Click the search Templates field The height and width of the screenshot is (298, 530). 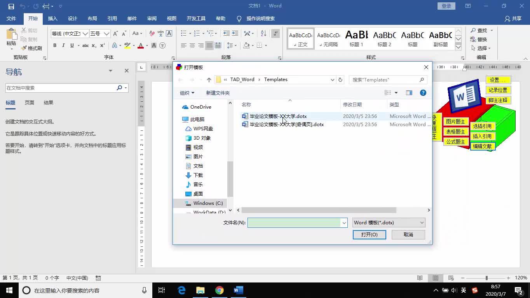(x=388, y=80)
